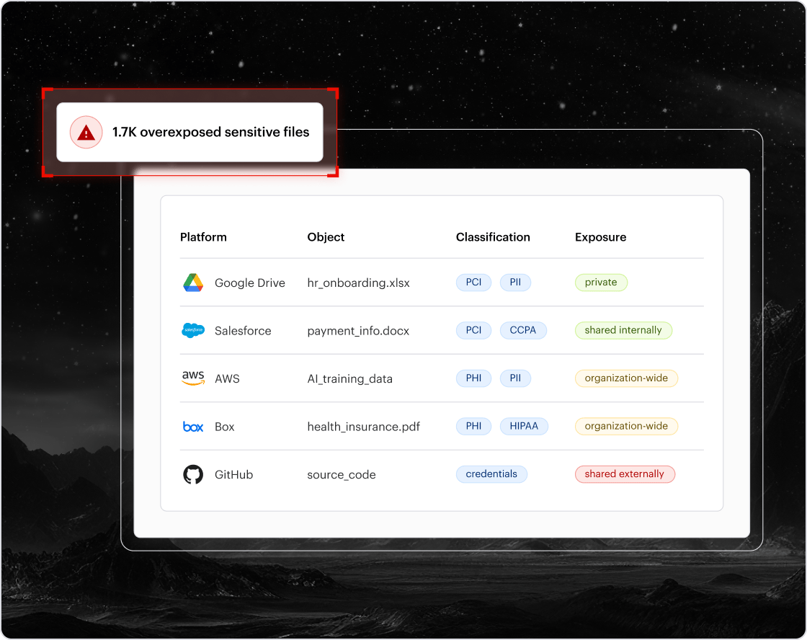Image resolution: width=807 pixels, height=640 pixels.
Task: Open the Box platform icon
Action: click(x=192, y=426)
